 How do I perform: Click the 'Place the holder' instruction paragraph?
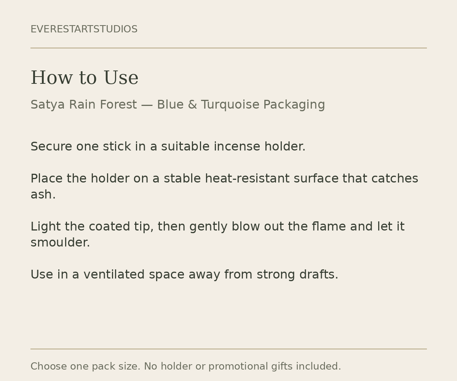(x=224, y=187)
